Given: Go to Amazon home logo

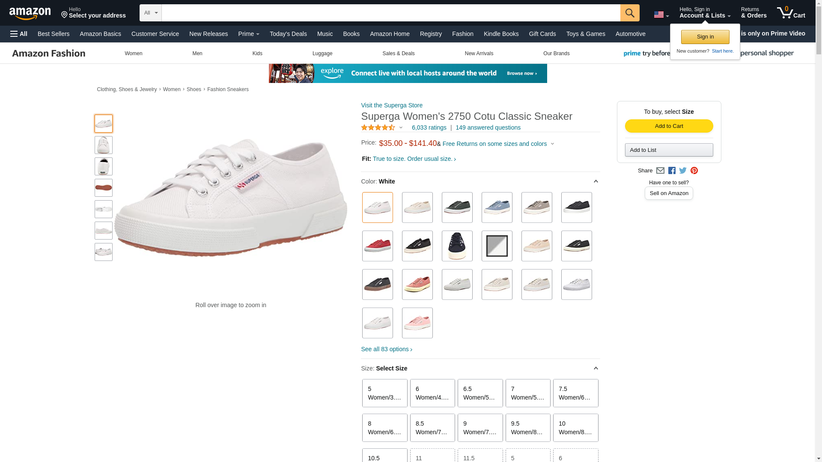Looking at the screenshot, I should (x=30, y=13).
